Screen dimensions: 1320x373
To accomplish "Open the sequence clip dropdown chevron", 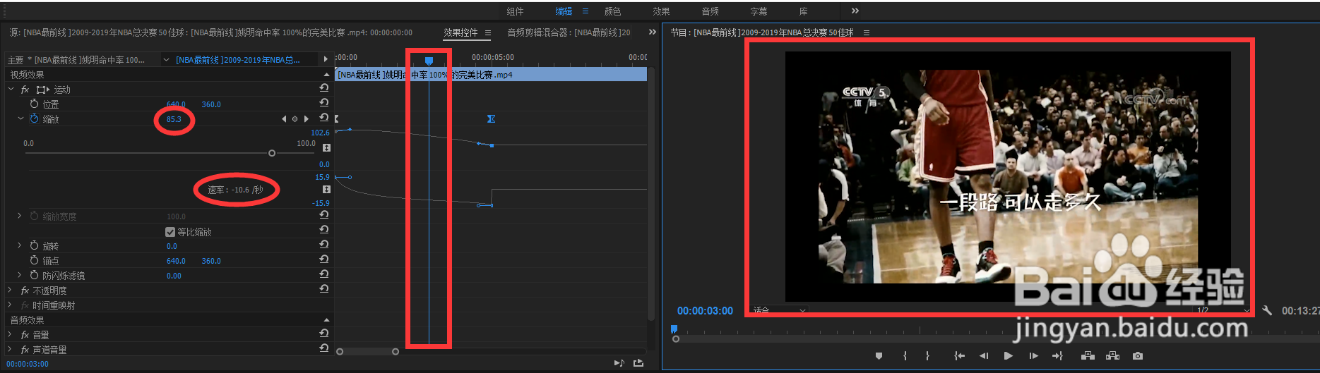I will [167, 60].
